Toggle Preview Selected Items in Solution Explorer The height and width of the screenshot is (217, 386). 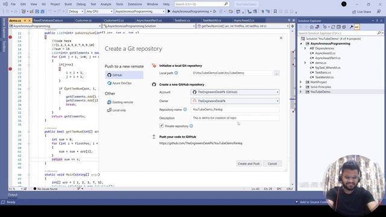point(356,27)
